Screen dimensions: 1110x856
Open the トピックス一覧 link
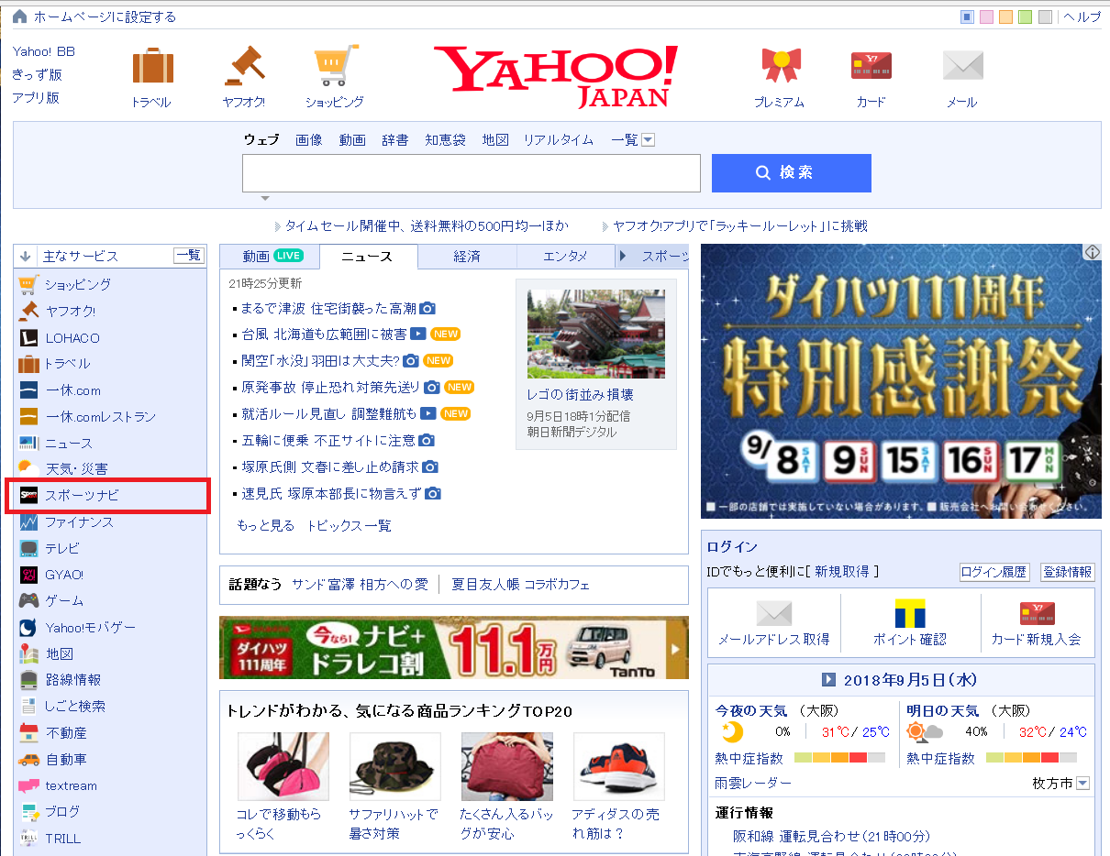tap(349, 525)
